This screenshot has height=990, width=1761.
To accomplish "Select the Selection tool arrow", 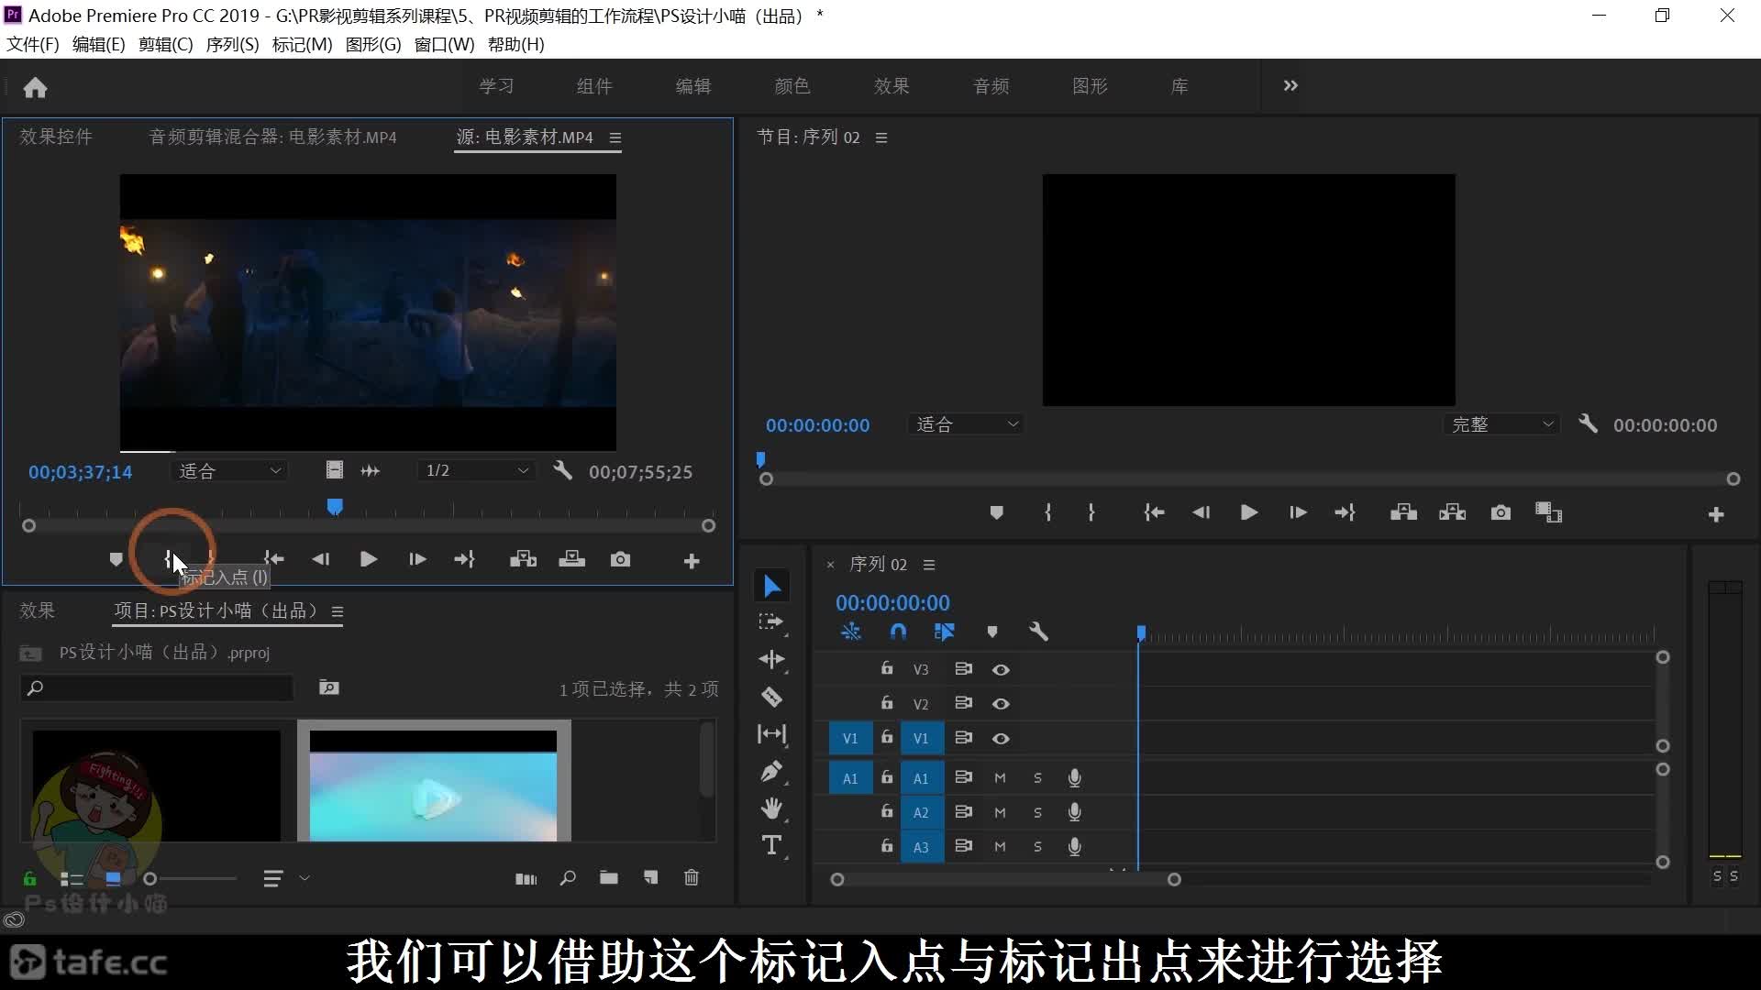I will click(x=772, y=586).
